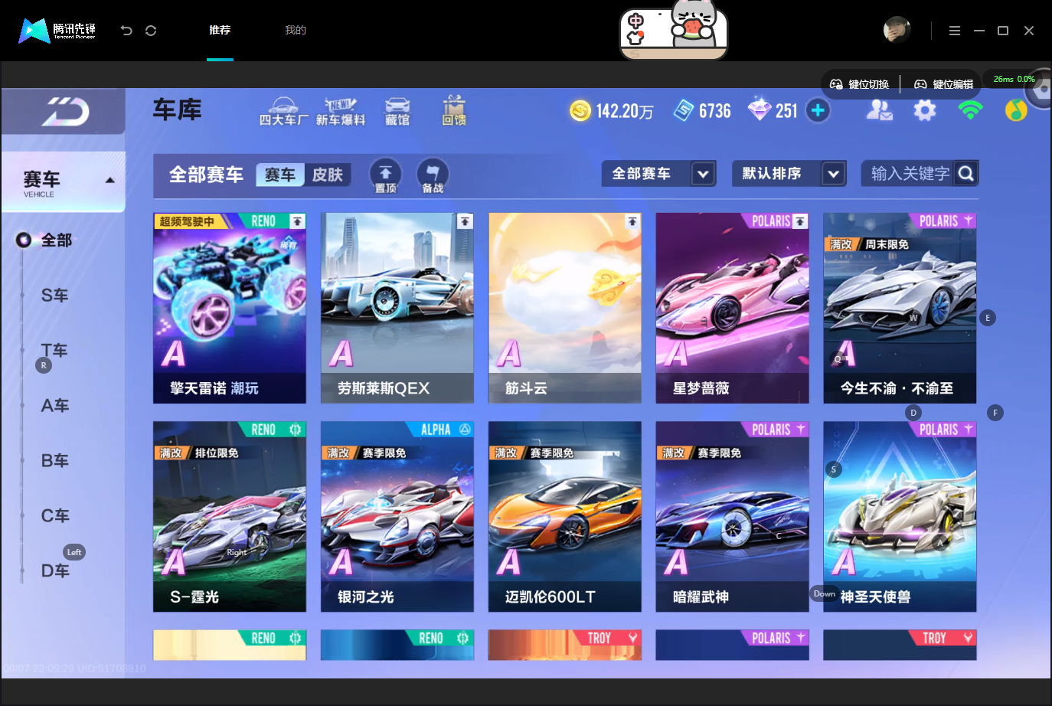The width and height of the screenshot is (1052, 706).
Task: Click the 26ms latency readout
Action: 1004,80
